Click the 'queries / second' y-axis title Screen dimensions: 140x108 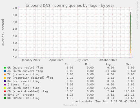tap(3, 32)
